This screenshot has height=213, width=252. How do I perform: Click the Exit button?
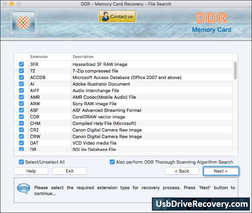click(70, 171)
